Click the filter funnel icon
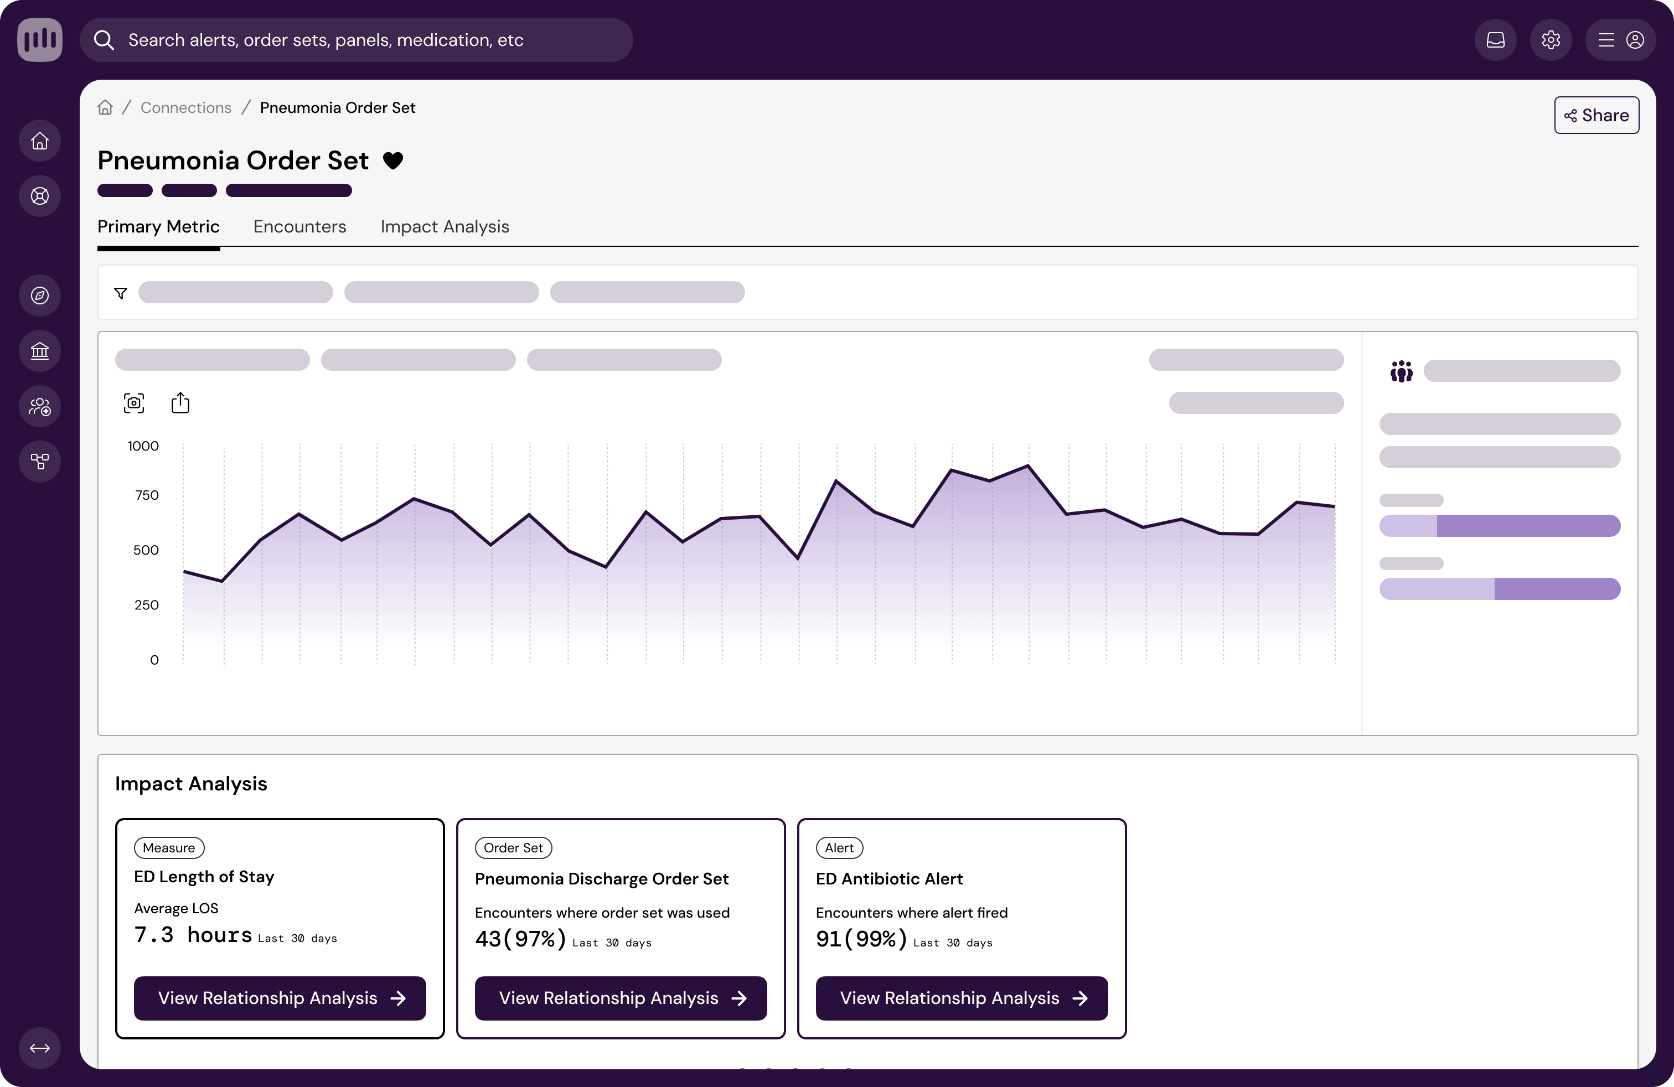Screen dimensions: 1674x1087 pos(121,293)
